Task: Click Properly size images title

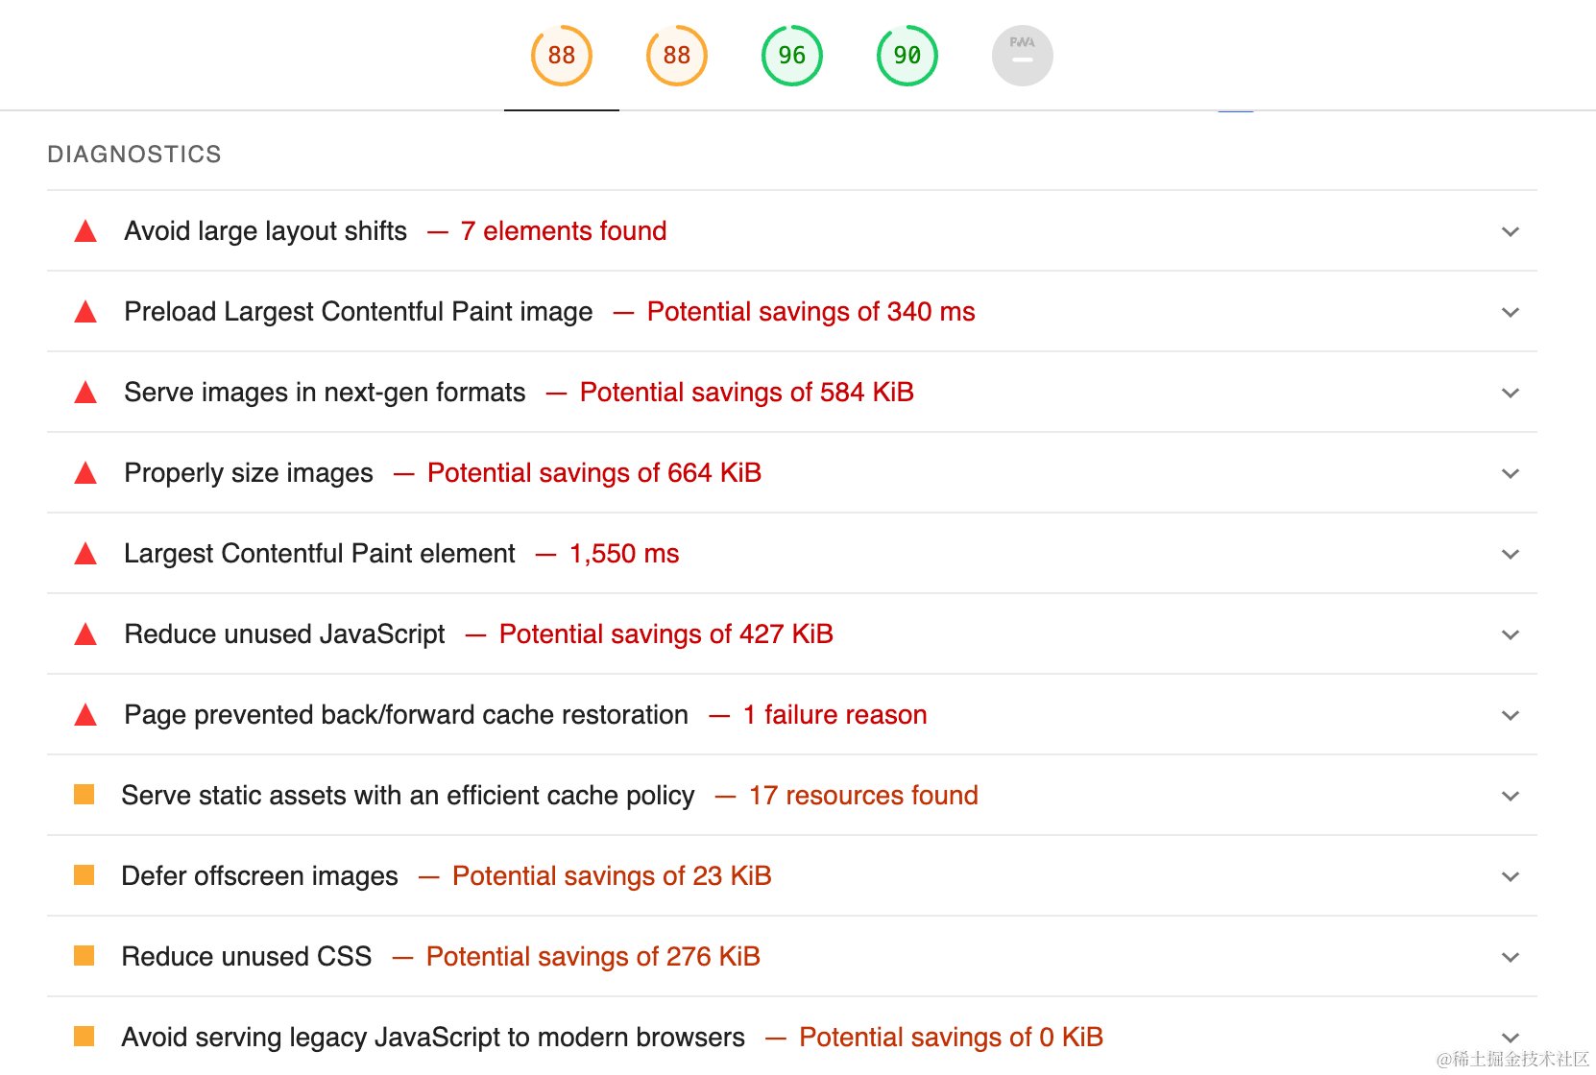Action: [249, 473]
